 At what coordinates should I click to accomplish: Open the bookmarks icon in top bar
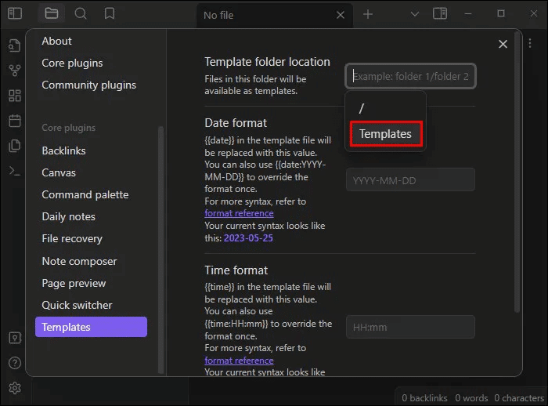point(110,13)
